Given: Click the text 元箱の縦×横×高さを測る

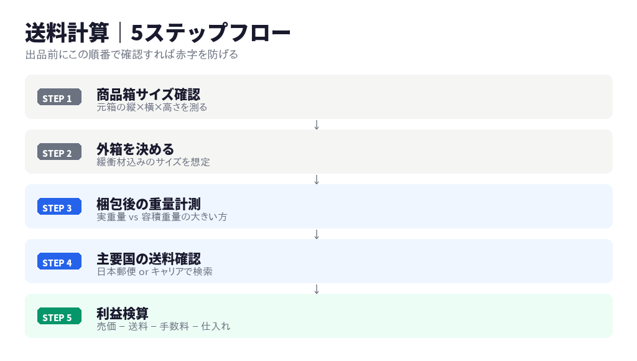Looking at the screenshot, I should coord(152,107).
